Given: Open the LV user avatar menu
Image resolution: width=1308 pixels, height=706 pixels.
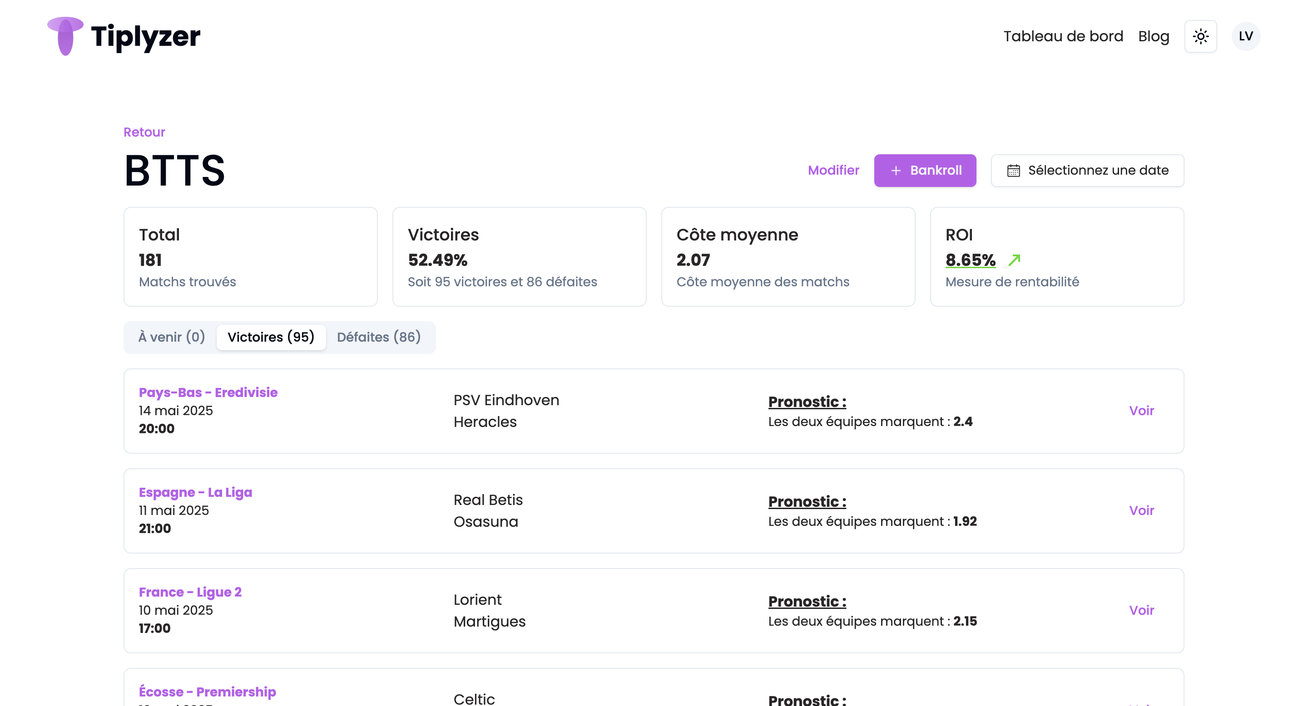Looking at the screenshot, I should click(x=1245, y=36).
